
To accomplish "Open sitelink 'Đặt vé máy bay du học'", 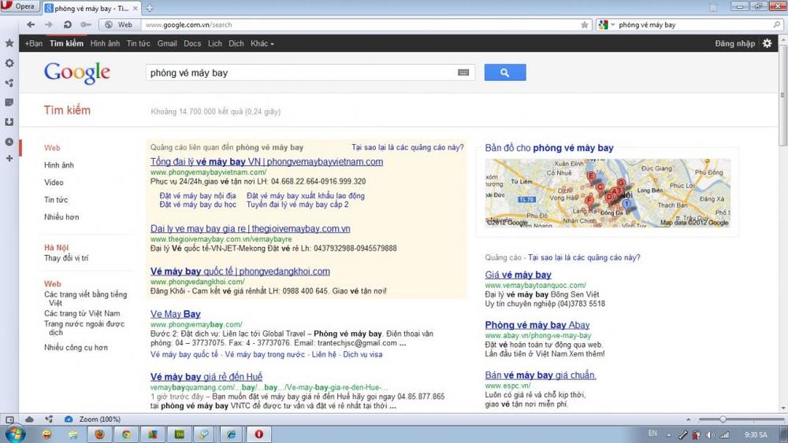I will (x=198, y=205).
